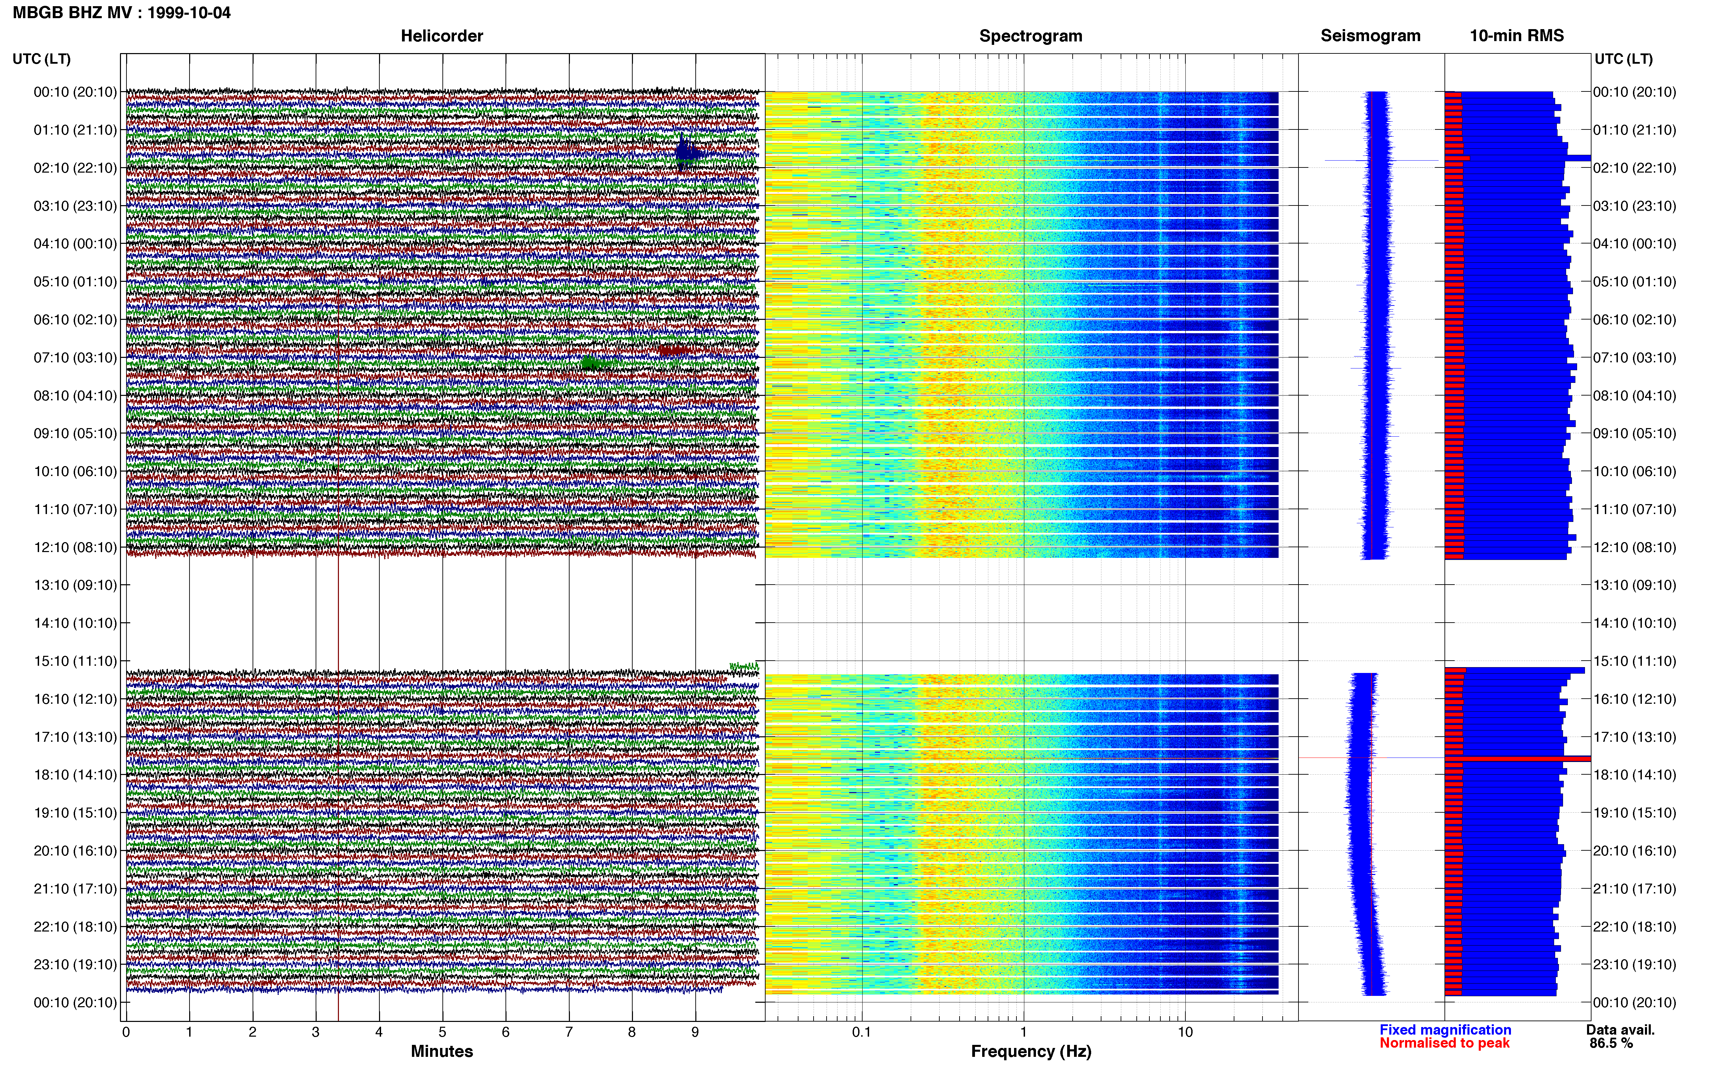Click the left time label '16:10 (12:10)'
Viewport: 1720px width, 1075px height.
point(75,699)
